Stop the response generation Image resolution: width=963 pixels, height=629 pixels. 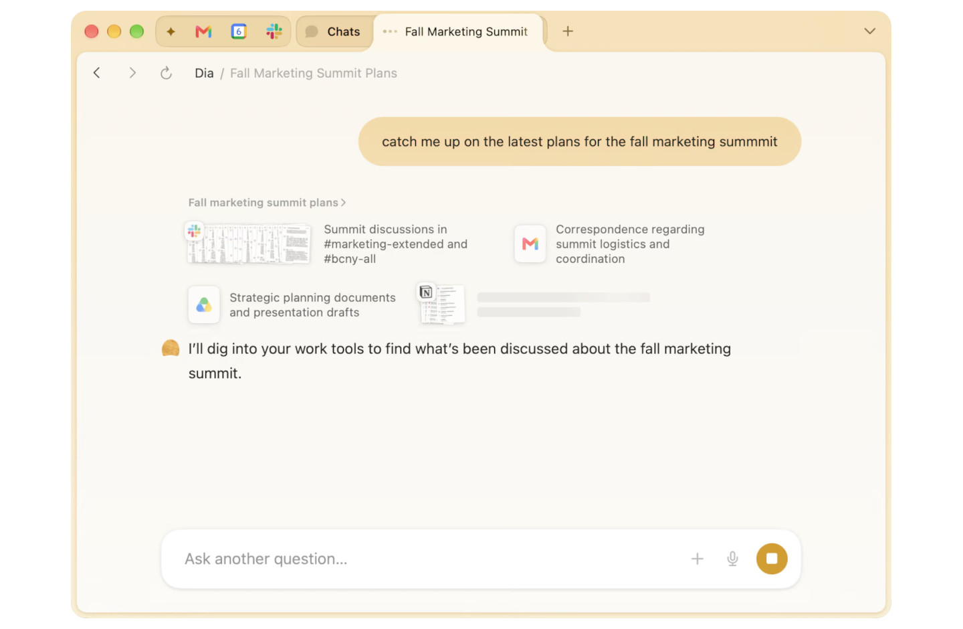[x=772, y=559]
